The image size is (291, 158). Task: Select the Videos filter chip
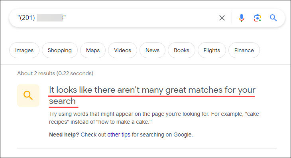click(x=122, y=50)
